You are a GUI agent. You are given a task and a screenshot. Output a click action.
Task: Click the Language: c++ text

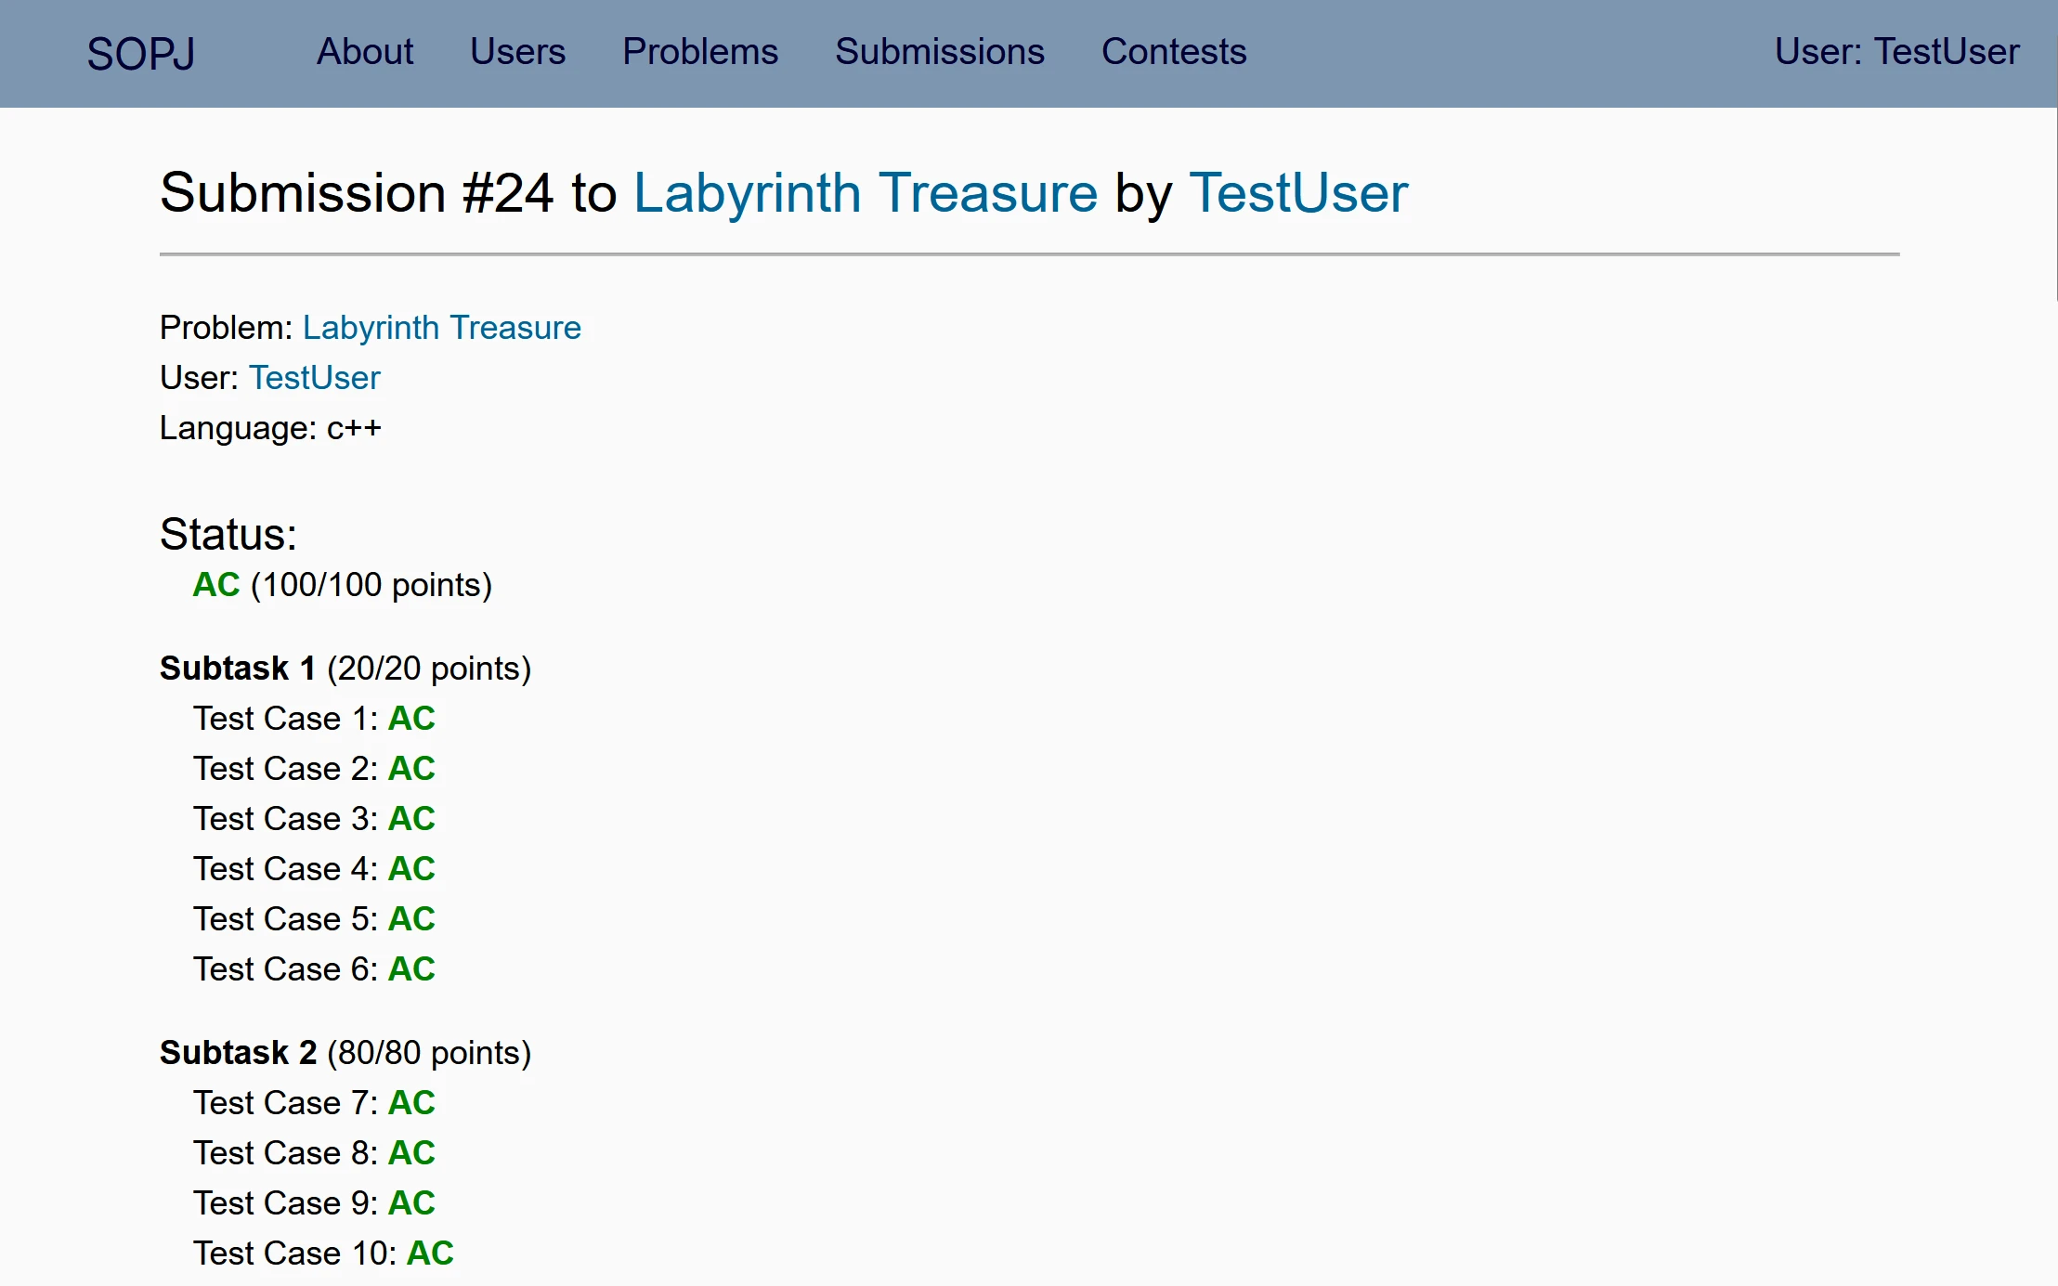(270, 428)
